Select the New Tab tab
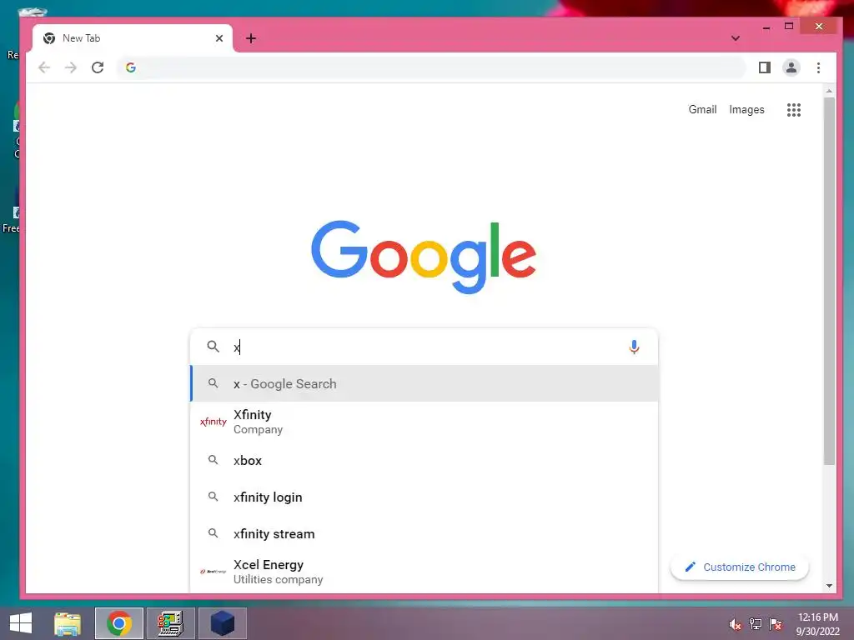The width and height of the screenshot is (854, 640). (x=133, y=38)
